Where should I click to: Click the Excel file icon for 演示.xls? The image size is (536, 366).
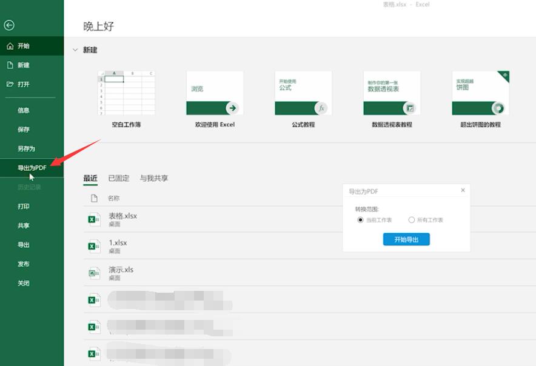(93, 273)
